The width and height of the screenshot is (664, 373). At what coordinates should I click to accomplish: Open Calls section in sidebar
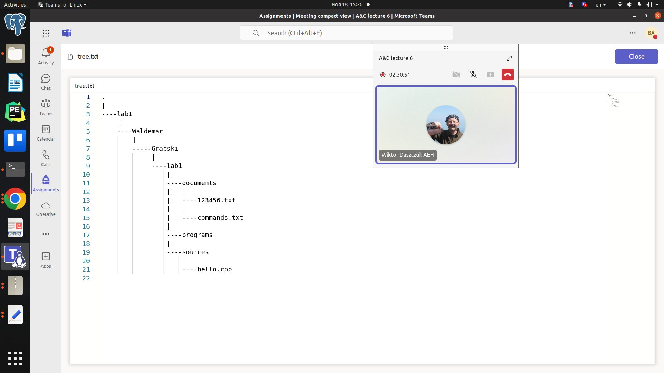click(45, 159)
